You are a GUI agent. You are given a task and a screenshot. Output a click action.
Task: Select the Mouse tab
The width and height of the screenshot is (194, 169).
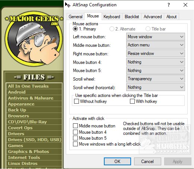click(x=93, y=16)
